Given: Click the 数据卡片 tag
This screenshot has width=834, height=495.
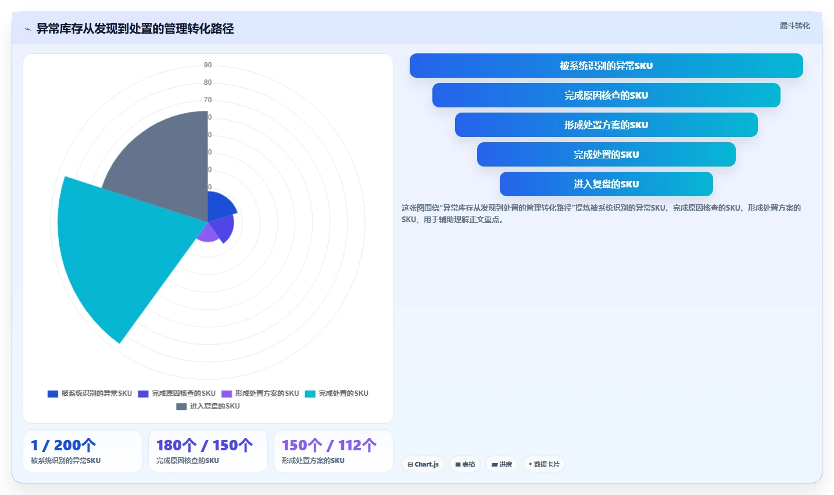Looking at the screenshot, I should pos(544,464).
